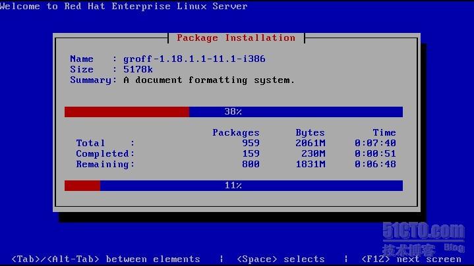The image size is (474, 266).
Task: Click completed packages value 159
Action: (251, 153)
